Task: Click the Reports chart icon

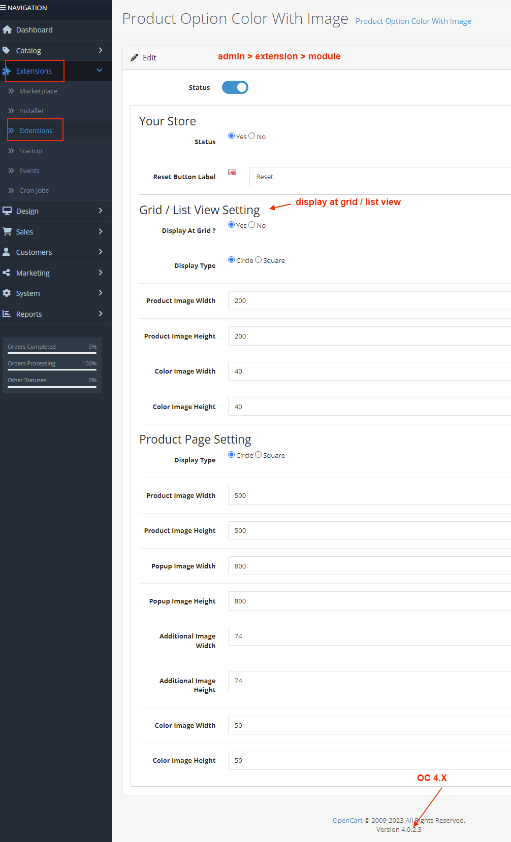Action: 7,314
